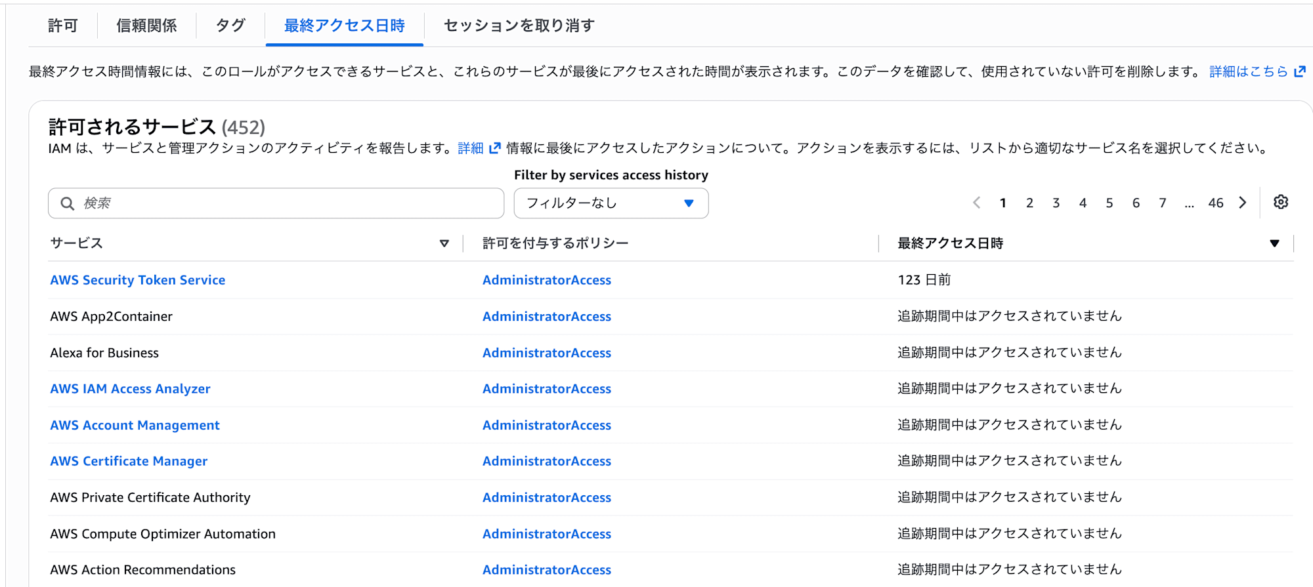Click in the 検索 search field

click(276, 203)
